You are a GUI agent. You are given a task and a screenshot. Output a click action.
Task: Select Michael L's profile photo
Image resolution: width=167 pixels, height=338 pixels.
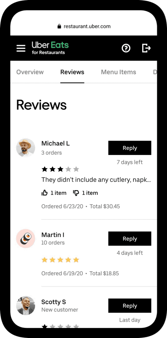25,148
